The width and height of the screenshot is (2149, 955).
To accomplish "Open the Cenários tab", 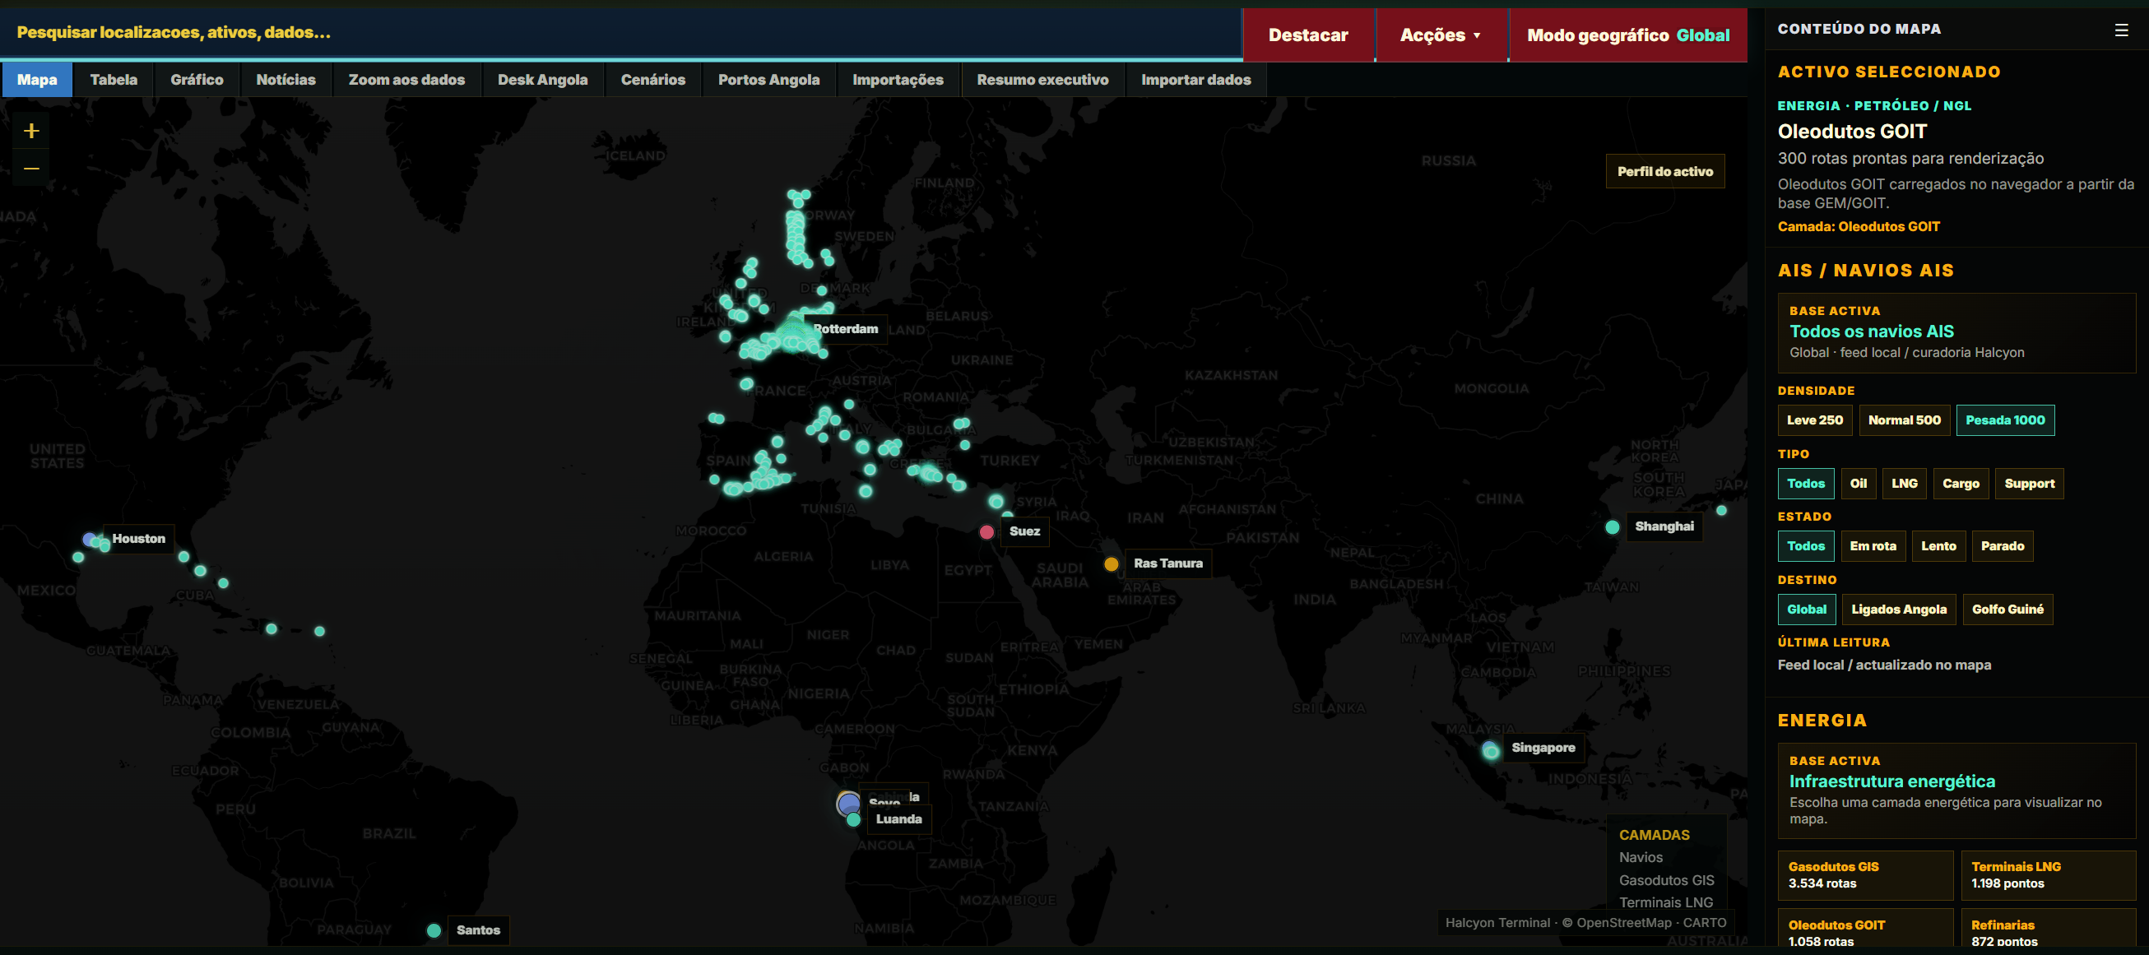I will [x=653, y=80].
